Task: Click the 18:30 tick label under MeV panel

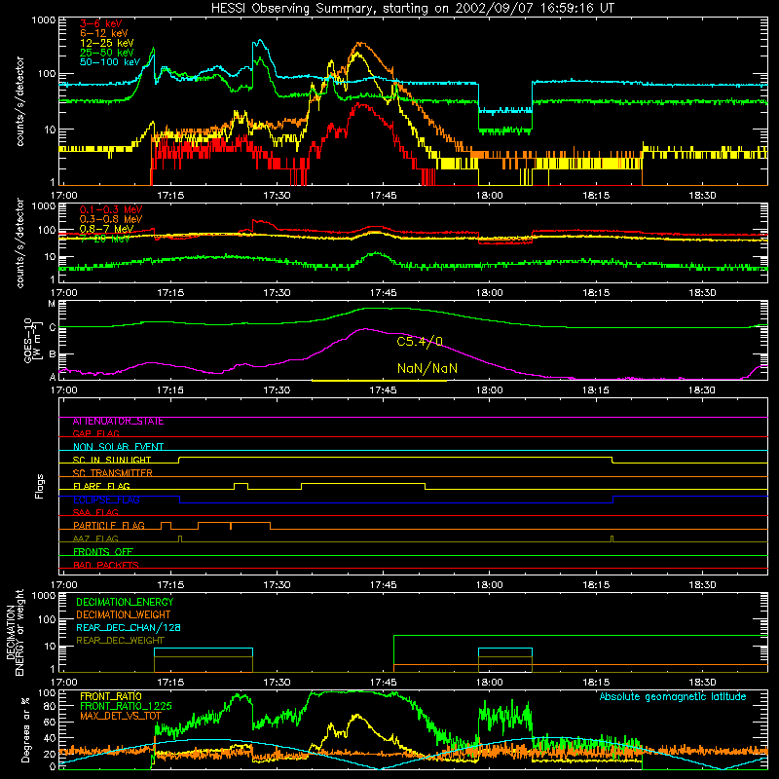Action: (702, 293)
